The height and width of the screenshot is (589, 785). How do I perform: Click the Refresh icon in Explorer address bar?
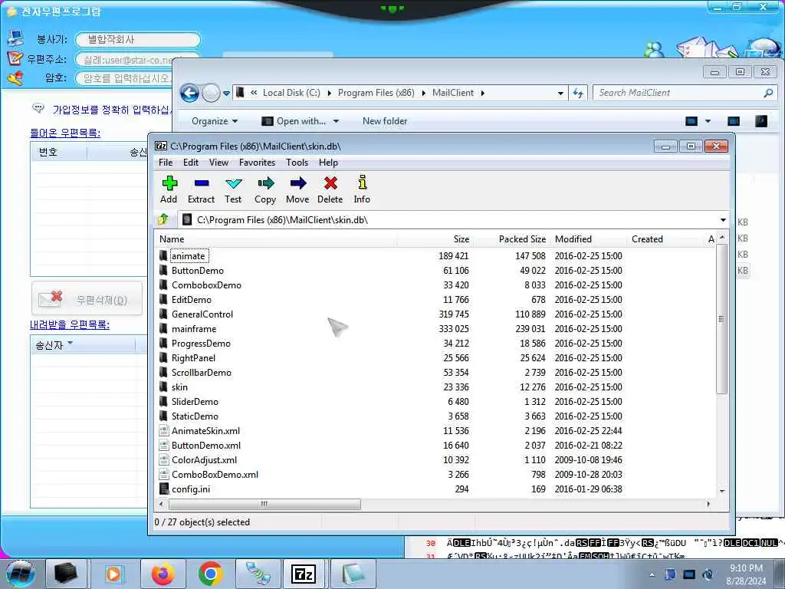click(578, 93)
